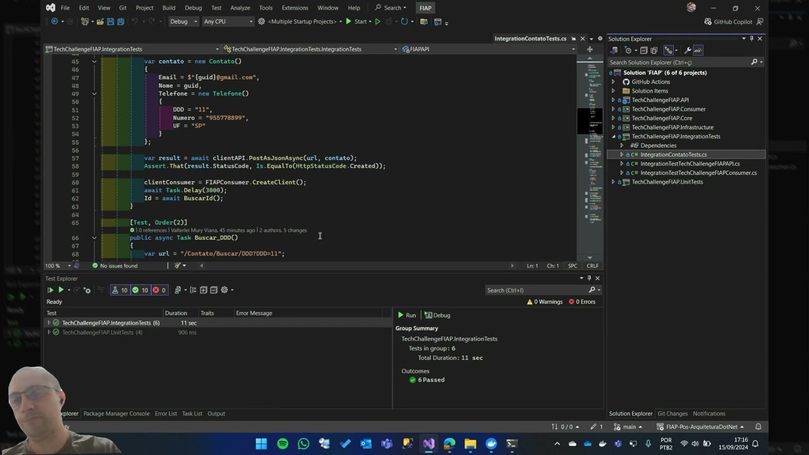The image size is (809, 455).
Task: Toggle auto-hide pin on Test Explorer
Action: coord(589,278)
